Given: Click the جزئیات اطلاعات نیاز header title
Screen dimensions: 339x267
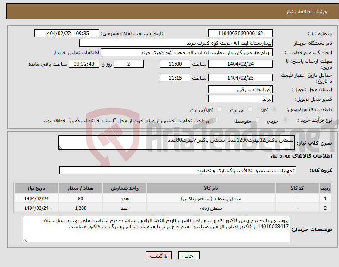Looking at the screenshot, I should pyautogui.click(x=307, y=12).
